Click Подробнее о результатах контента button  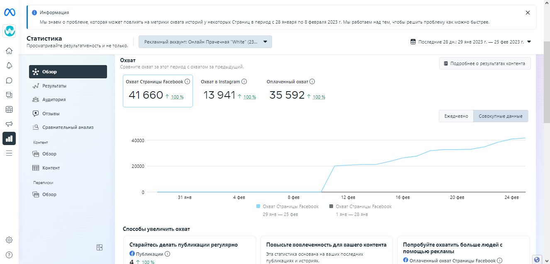pyautogui.click(x=484, y=63)
